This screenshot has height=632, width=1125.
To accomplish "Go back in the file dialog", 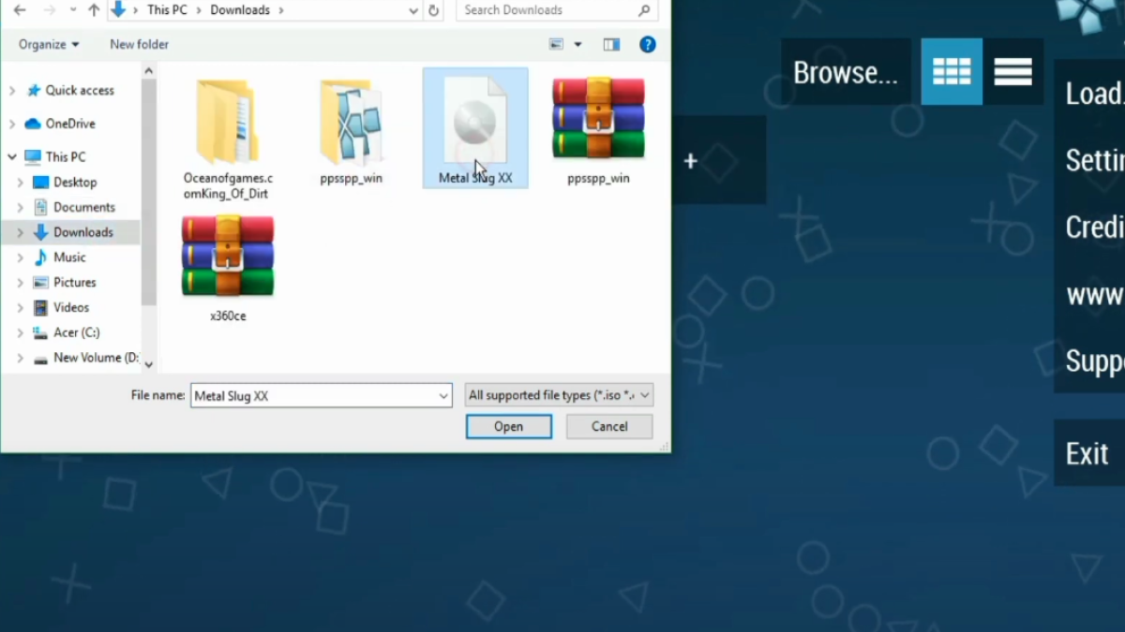I will pyautogui.click(x=20, y=10).
